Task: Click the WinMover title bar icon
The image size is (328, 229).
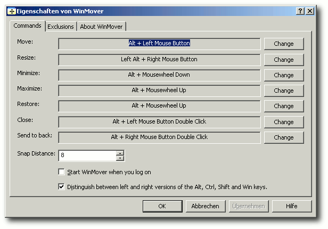Action: click(x=9, y=11)
